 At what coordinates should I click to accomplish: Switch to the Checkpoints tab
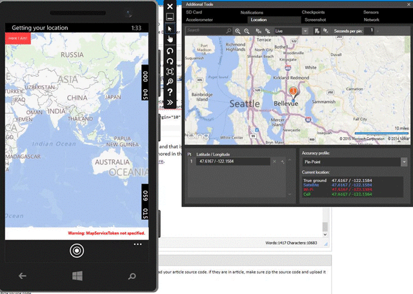click(313, 12)
